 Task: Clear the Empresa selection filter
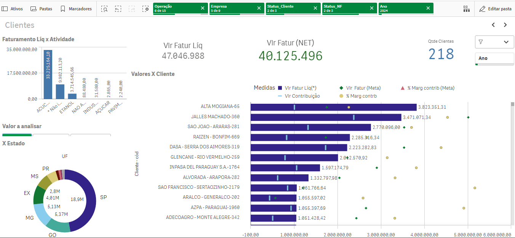coord(259,8)
